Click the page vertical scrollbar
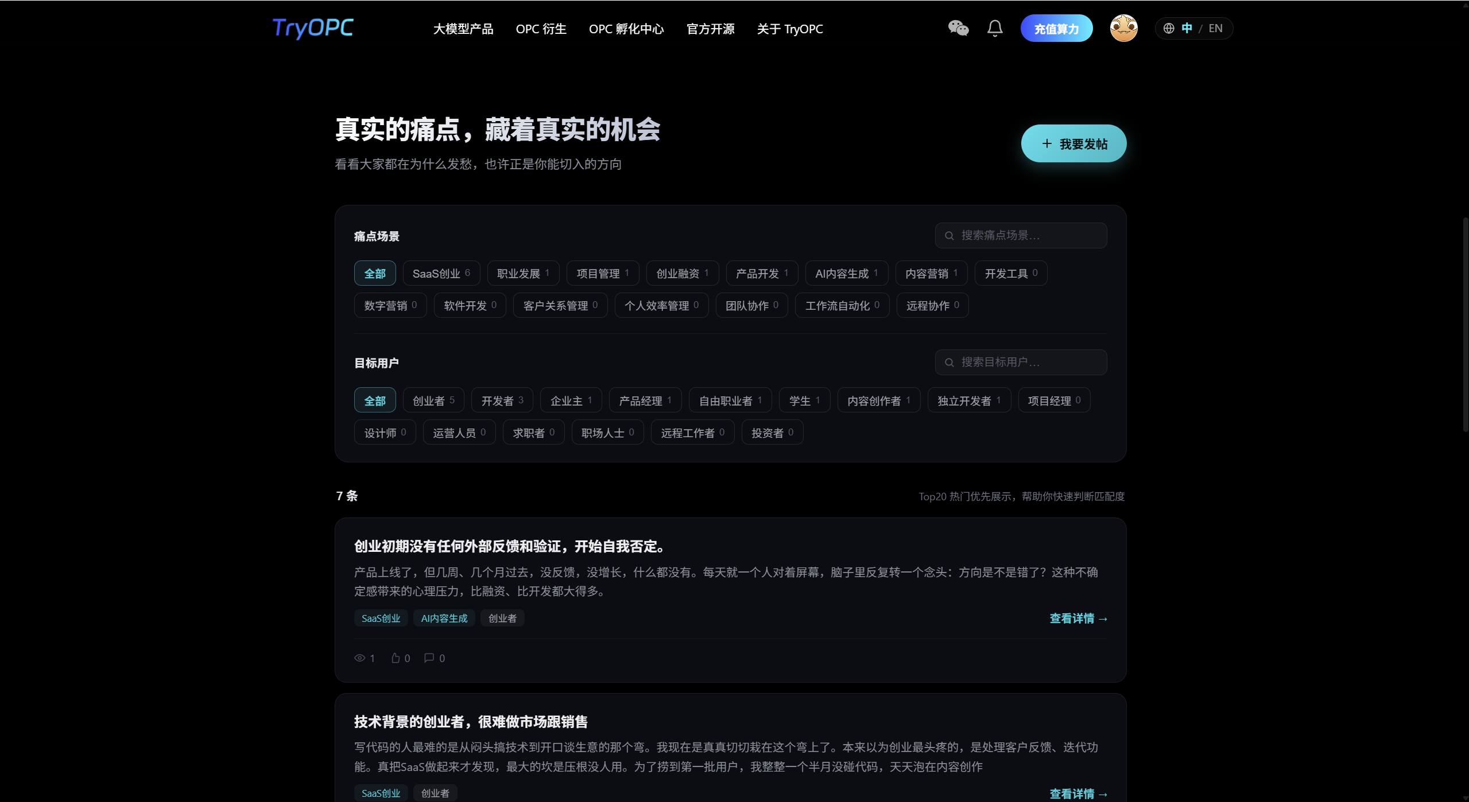The image size is (1469, 802). [x=1465, y=324]
